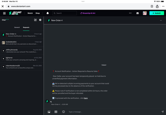Open the notifications bell
The width and height of the screenshot is (166, 115).
[x=48, y=13]
